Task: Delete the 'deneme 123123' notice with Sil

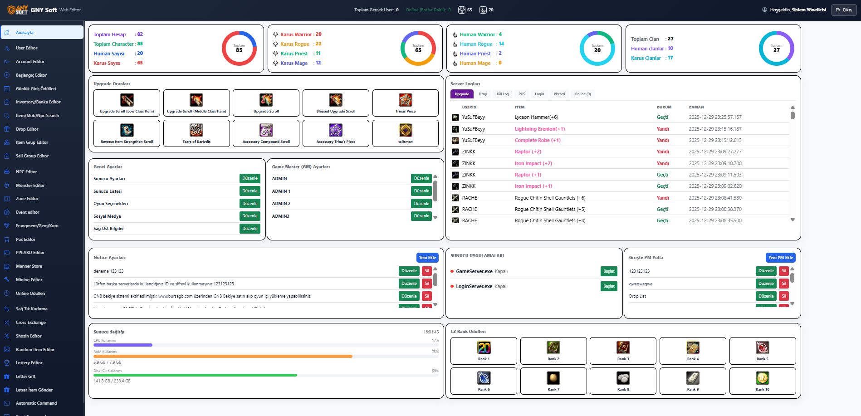Action: tap(427, 271)
